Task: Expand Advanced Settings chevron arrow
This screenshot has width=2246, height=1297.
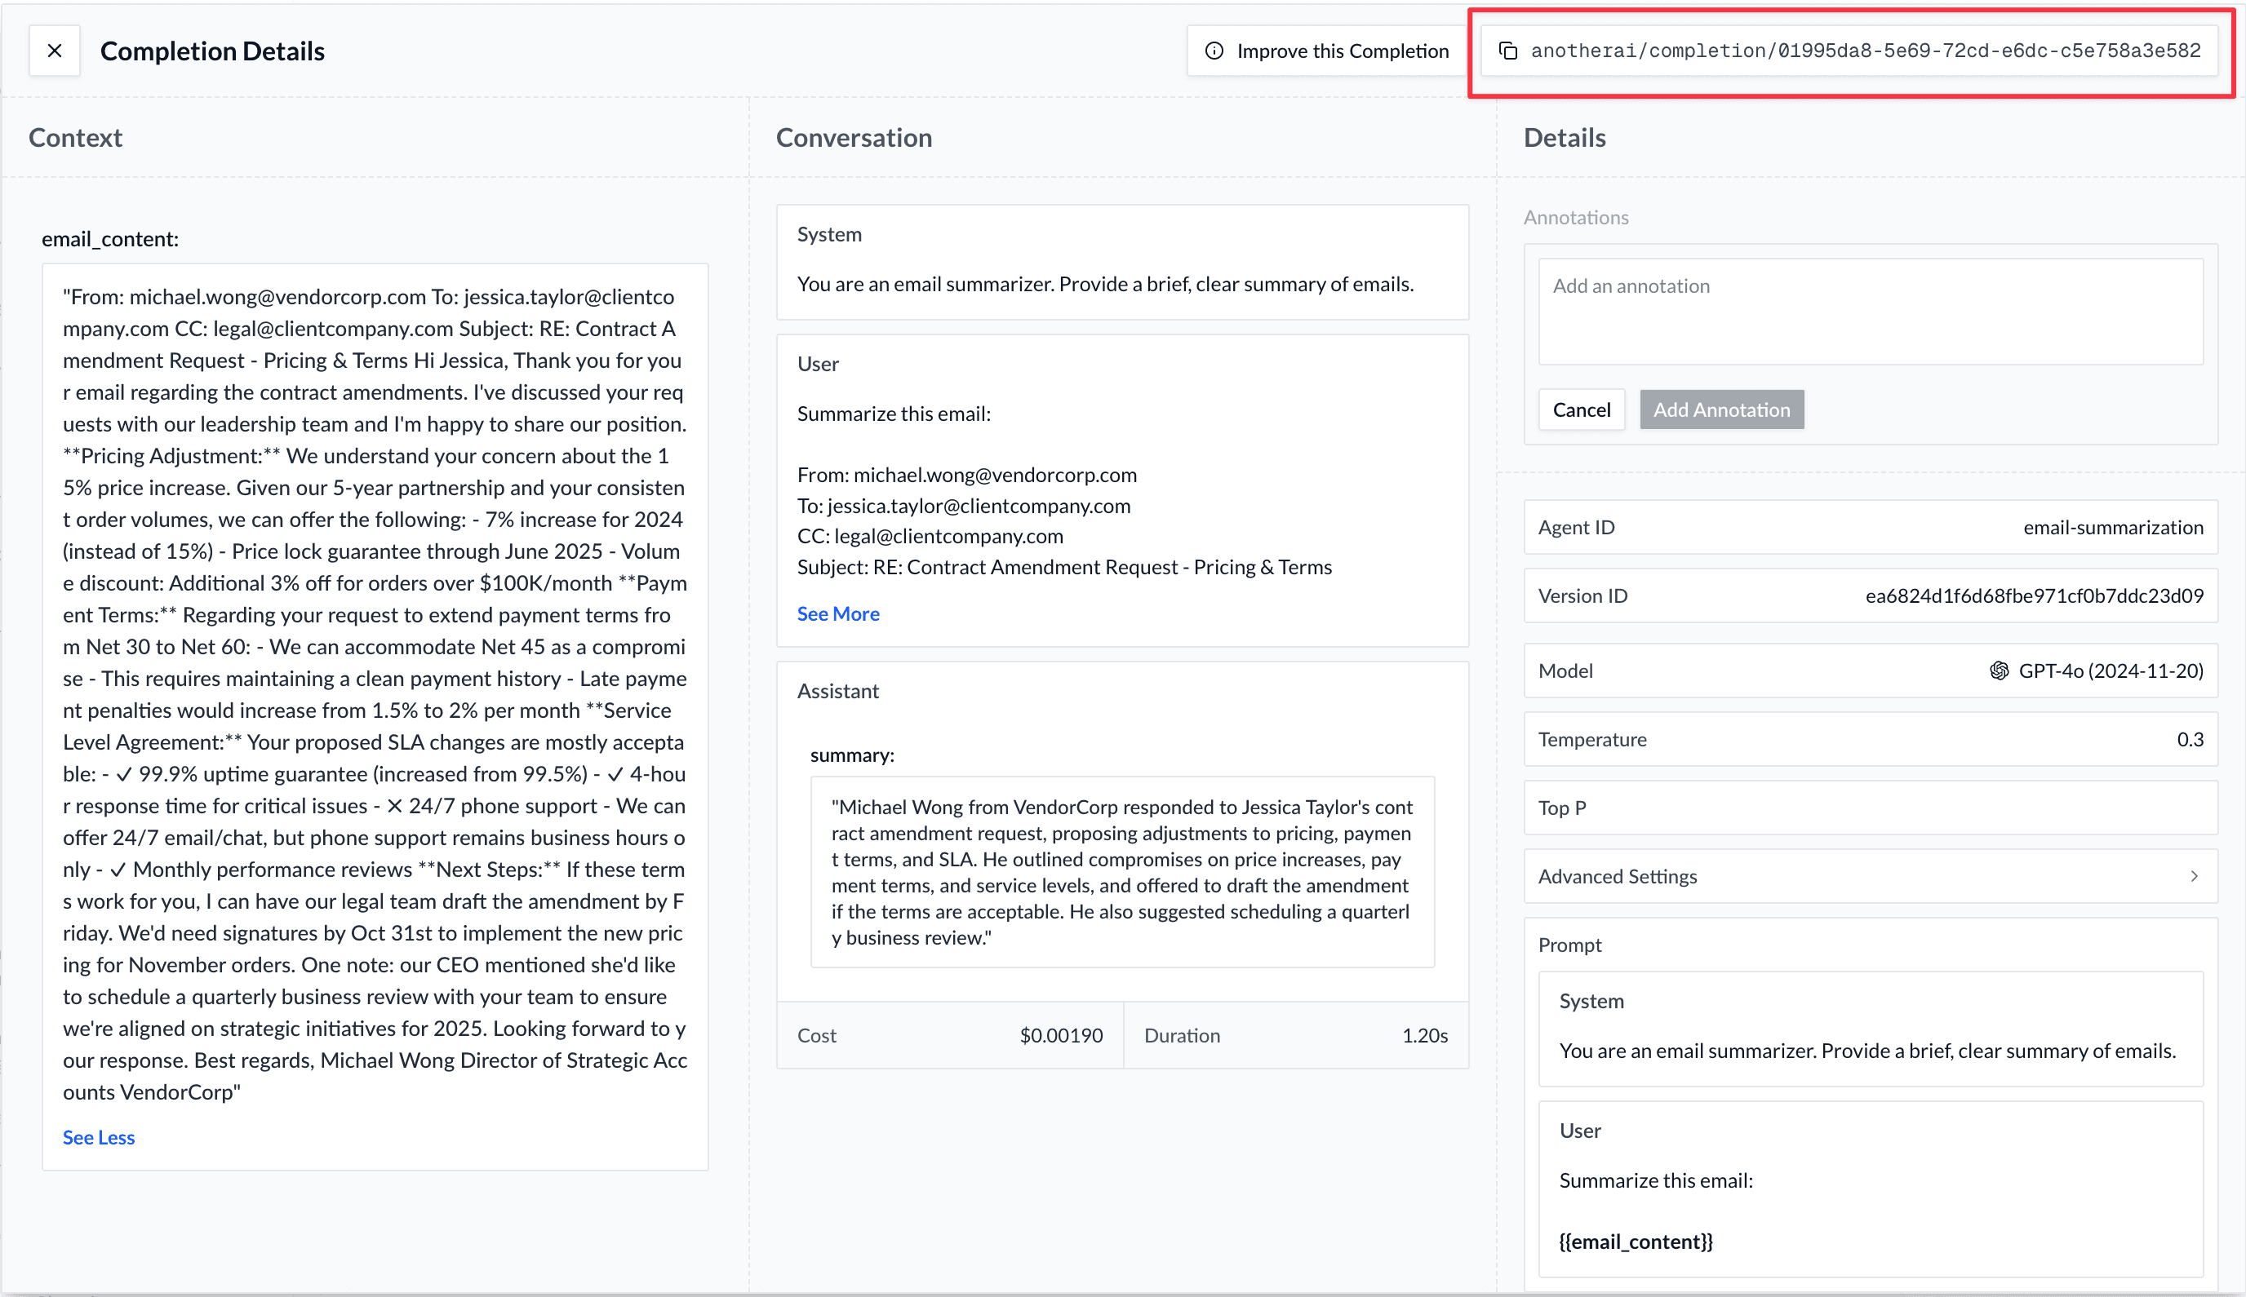Action: 2195,877
